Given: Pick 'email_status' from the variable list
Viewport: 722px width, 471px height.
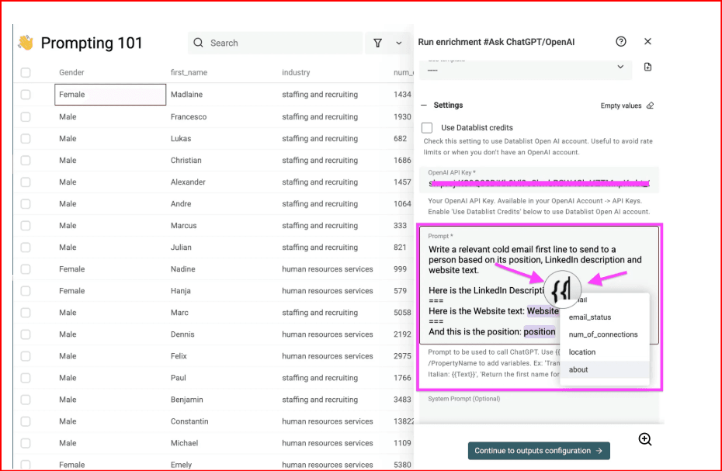Looking at the screenshot, I should tap(590, 317).
